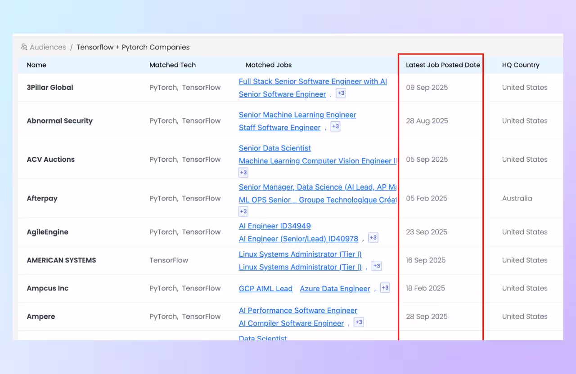Click the 28 Aug 2025 date cell
The image size is (576, 374).
coord(427,121)
